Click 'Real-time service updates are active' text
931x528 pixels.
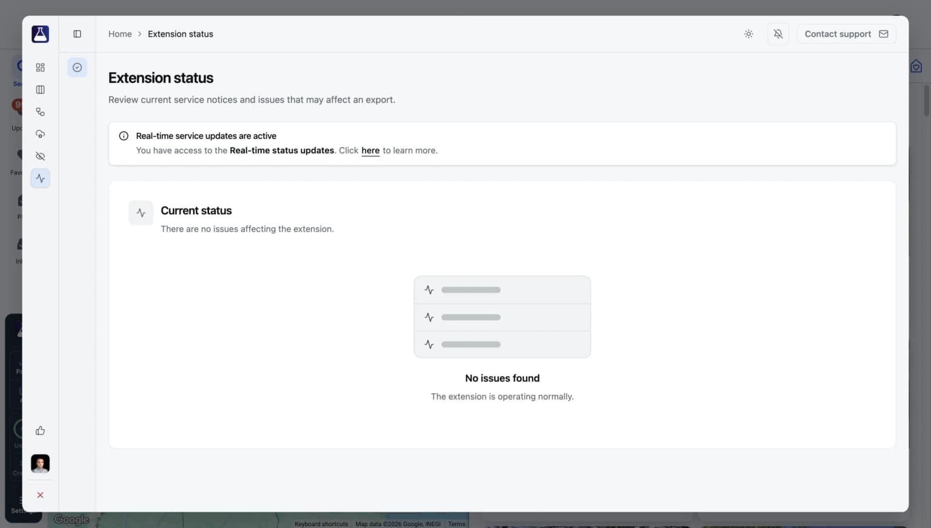206,136
